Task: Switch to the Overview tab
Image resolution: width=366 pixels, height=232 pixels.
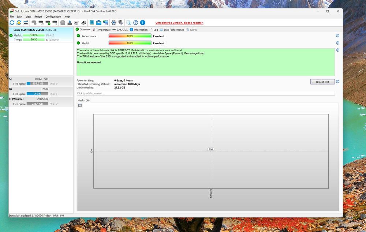Action: point(83,29)
